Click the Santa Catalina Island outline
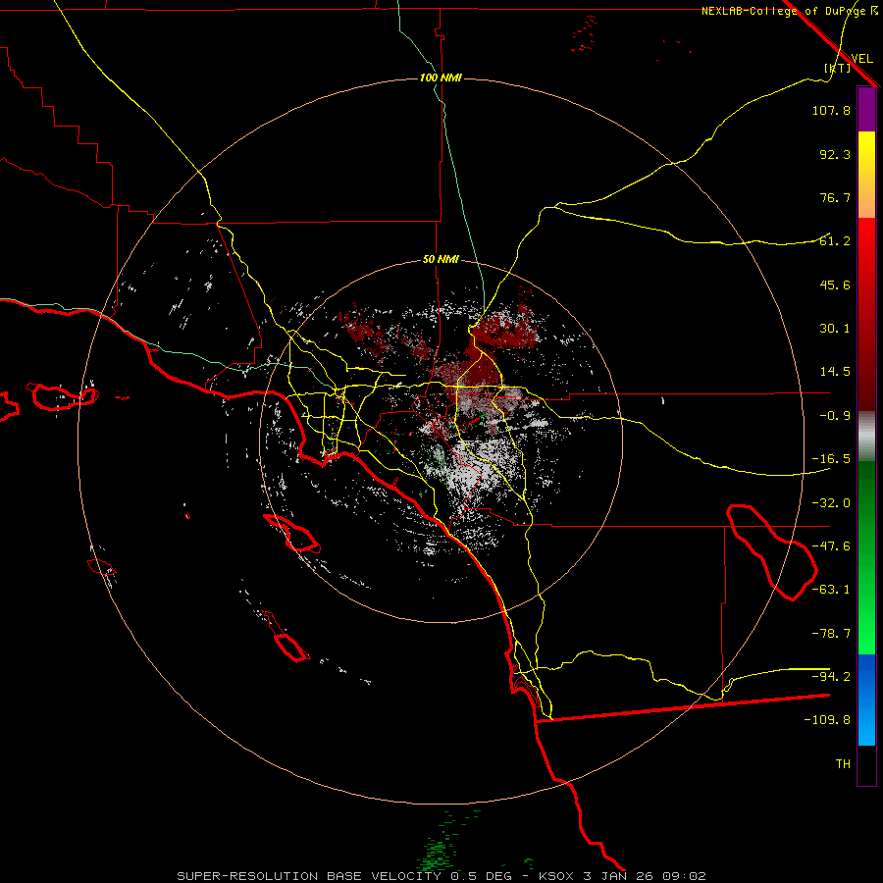The width and height of the screenshot is (883, 883). tap(291, 533)
